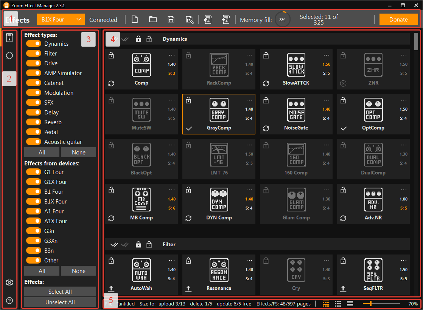Select the NoiseGate effect thumbnail
The image size is (423, 310).
296,109
